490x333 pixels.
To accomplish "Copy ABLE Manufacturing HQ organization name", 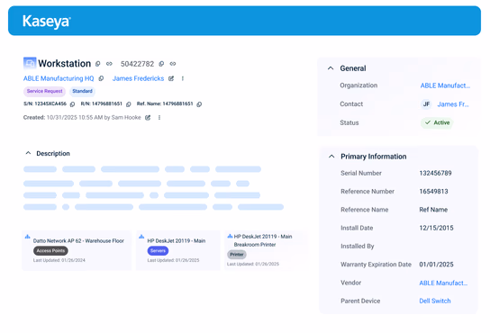I will pos(101,78).
